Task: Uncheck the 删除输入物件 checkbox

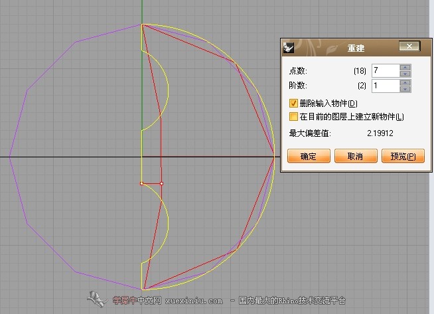Action: [293, 104]
